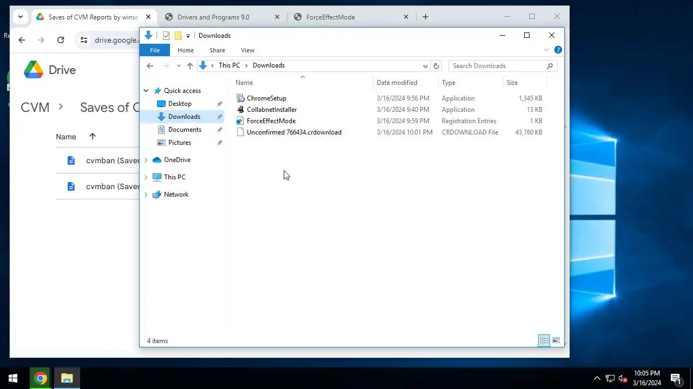
Task: Open the File menu in Explorer
Action: point(155,50)
